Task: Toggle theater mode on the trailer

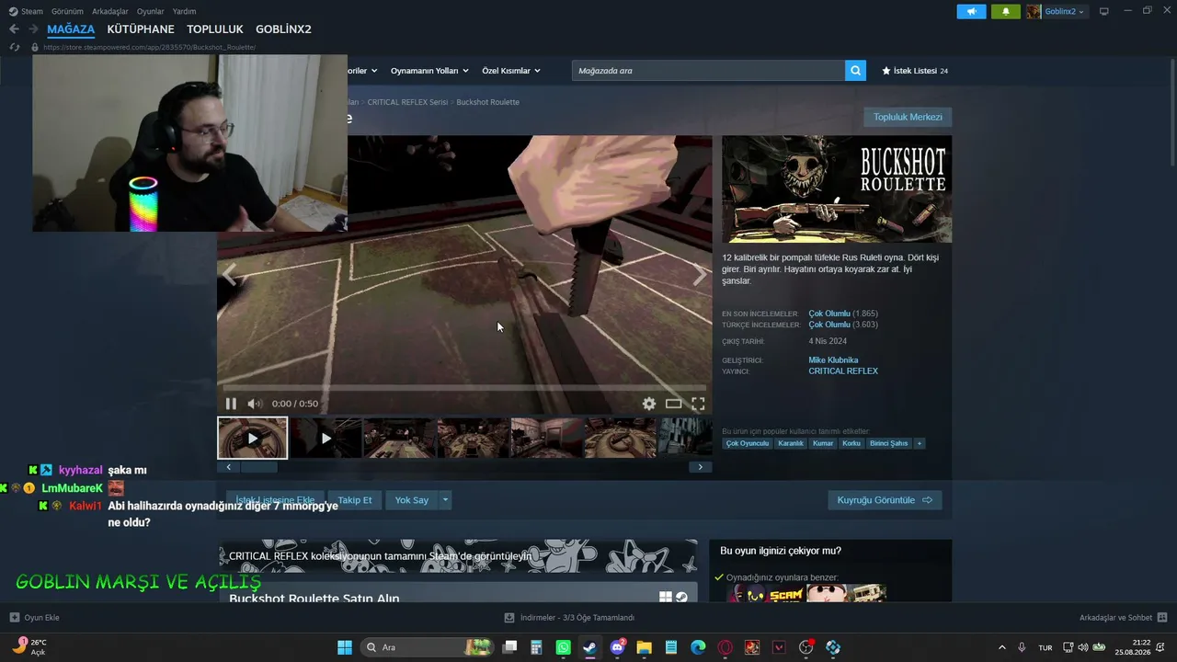Action: (x=674, y=404)
